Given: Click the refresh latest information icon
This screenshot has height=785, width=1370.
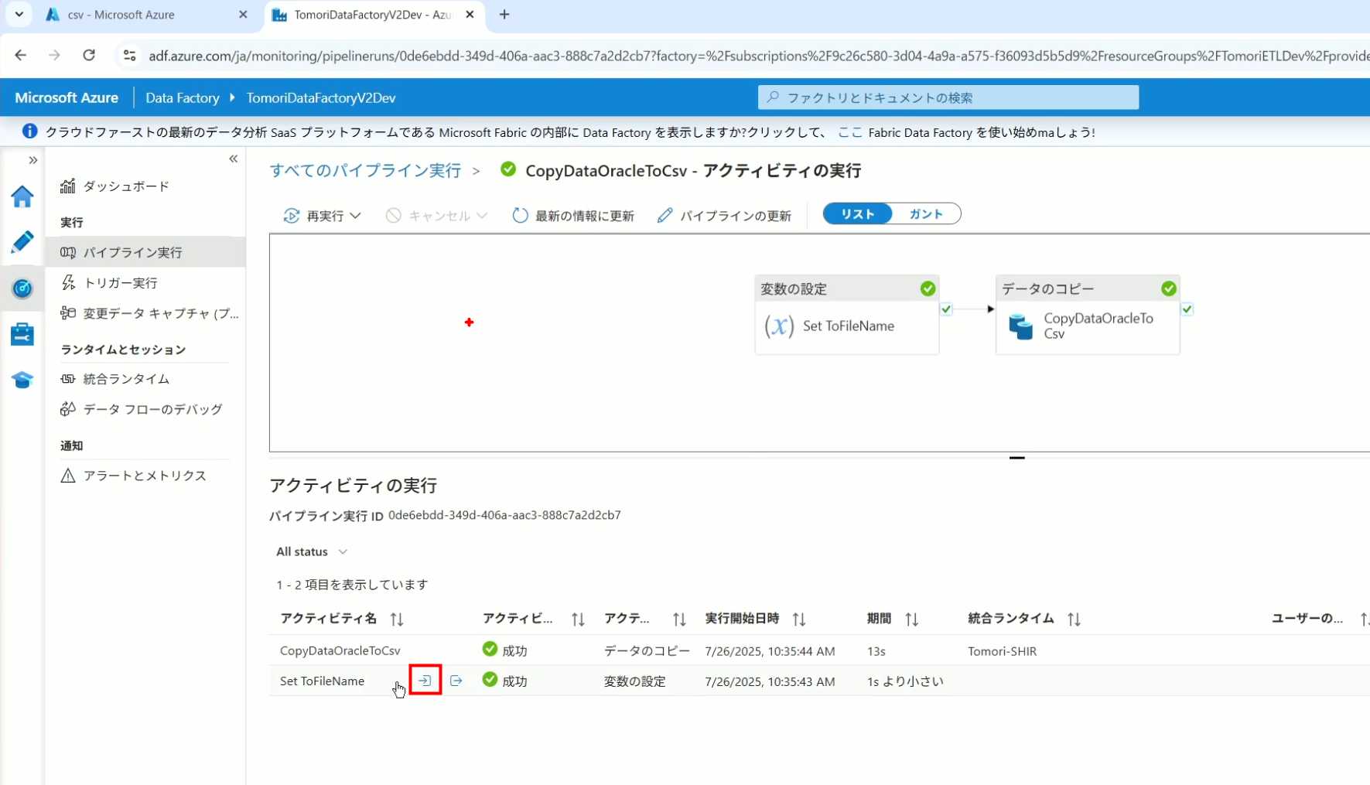Looking at the screenshot, I should [x=520, y=216].
